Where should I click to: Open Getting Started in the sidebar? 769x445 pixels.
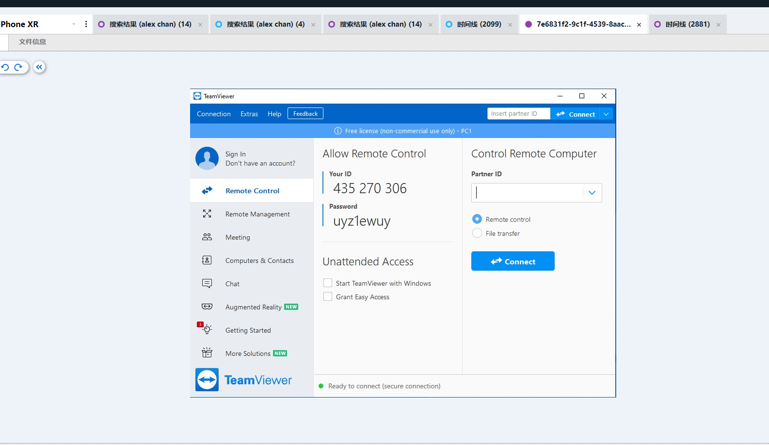(x=252, y=330)
